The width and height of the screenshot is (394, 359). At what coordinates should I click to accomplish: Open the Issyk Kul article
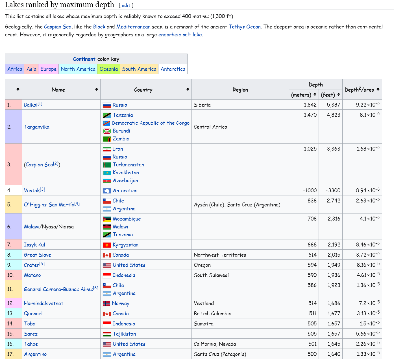34,245
